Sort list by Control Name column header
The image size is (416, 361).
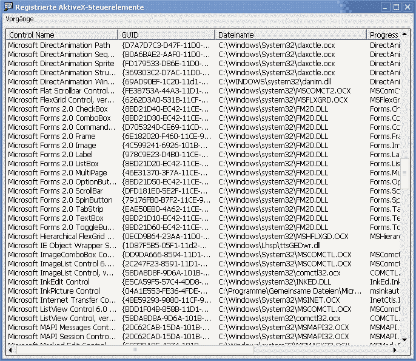pyautogui.click(x=61, y=35)
